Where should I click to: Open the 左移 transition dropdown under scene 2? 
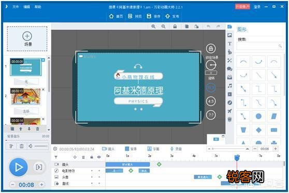pos(26,111)
